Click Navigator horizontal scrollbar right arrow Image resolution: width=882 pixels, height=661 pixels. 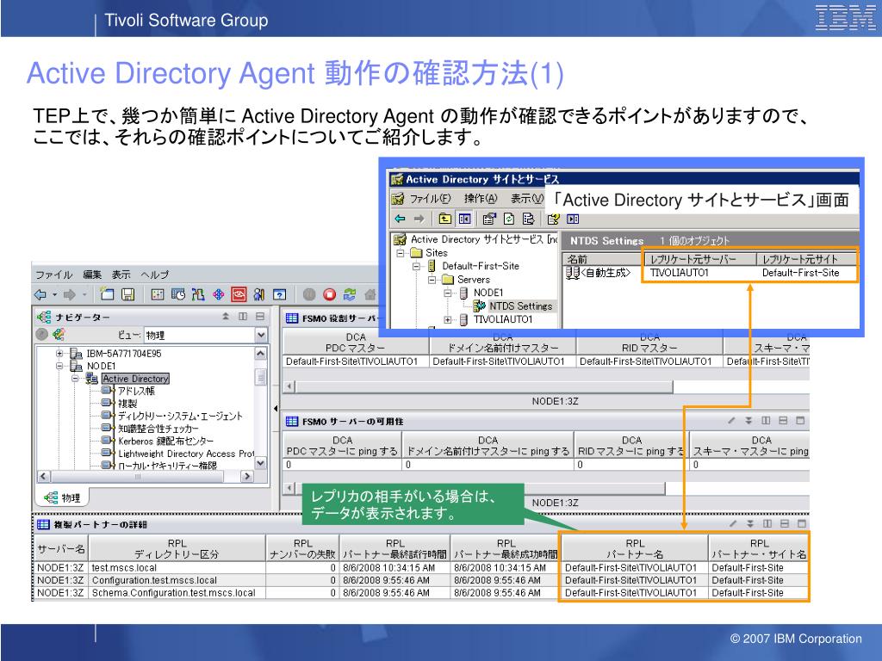coord(246,476)
